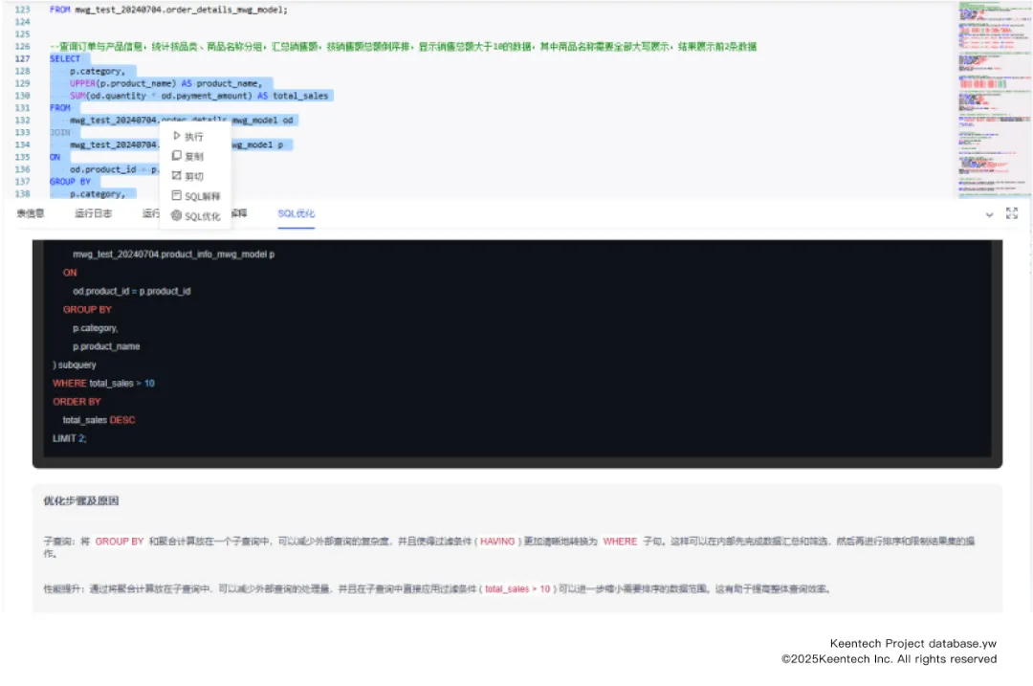The height and width of the screenshot is (686, 1033).
Task: Open the 运行日志 tab
Action: pyautogui.click(x=93, y=213)
